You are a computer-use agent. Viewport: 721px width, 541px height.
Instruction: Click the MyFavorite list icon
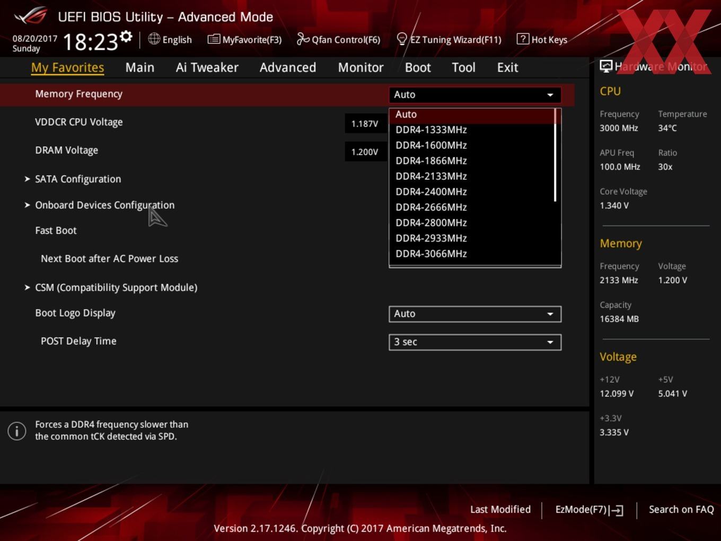(x=214, y=39)
